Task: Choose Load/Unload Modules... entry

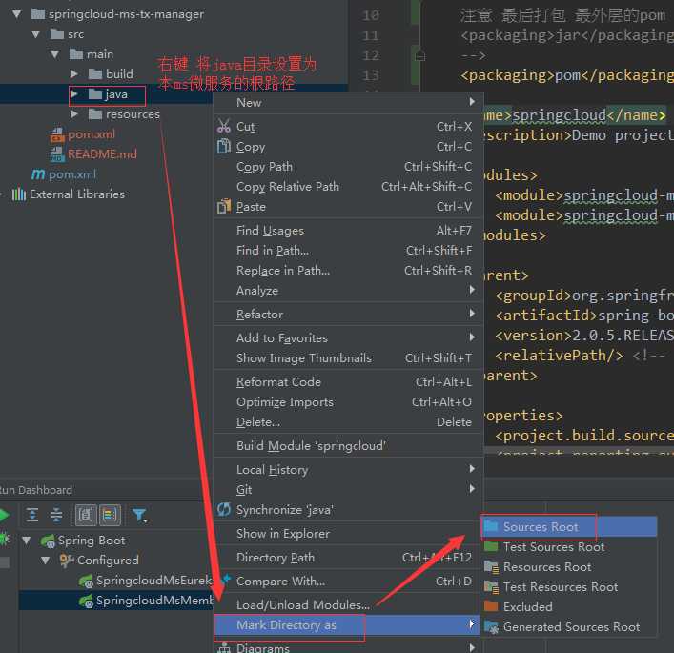Action: click(348, 604)
